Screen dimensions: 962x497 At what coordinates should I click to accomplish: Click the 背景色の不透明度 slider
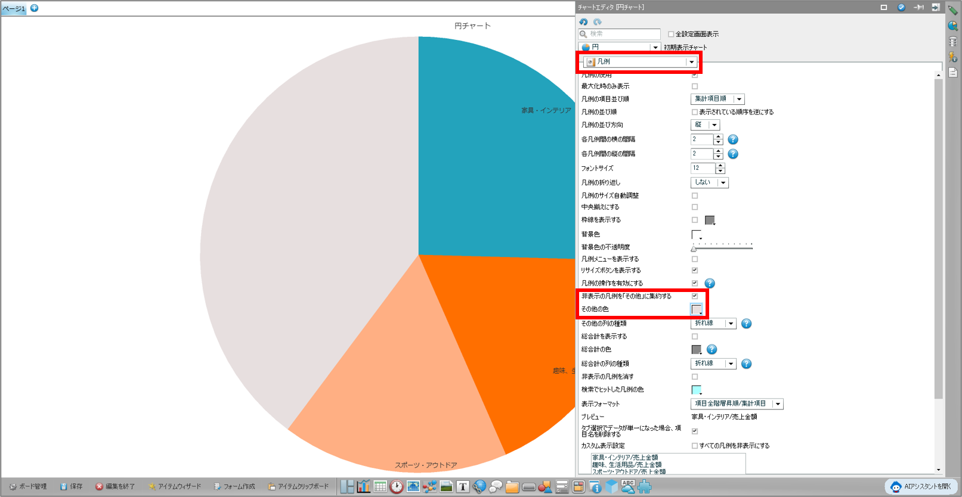[722, 247]
